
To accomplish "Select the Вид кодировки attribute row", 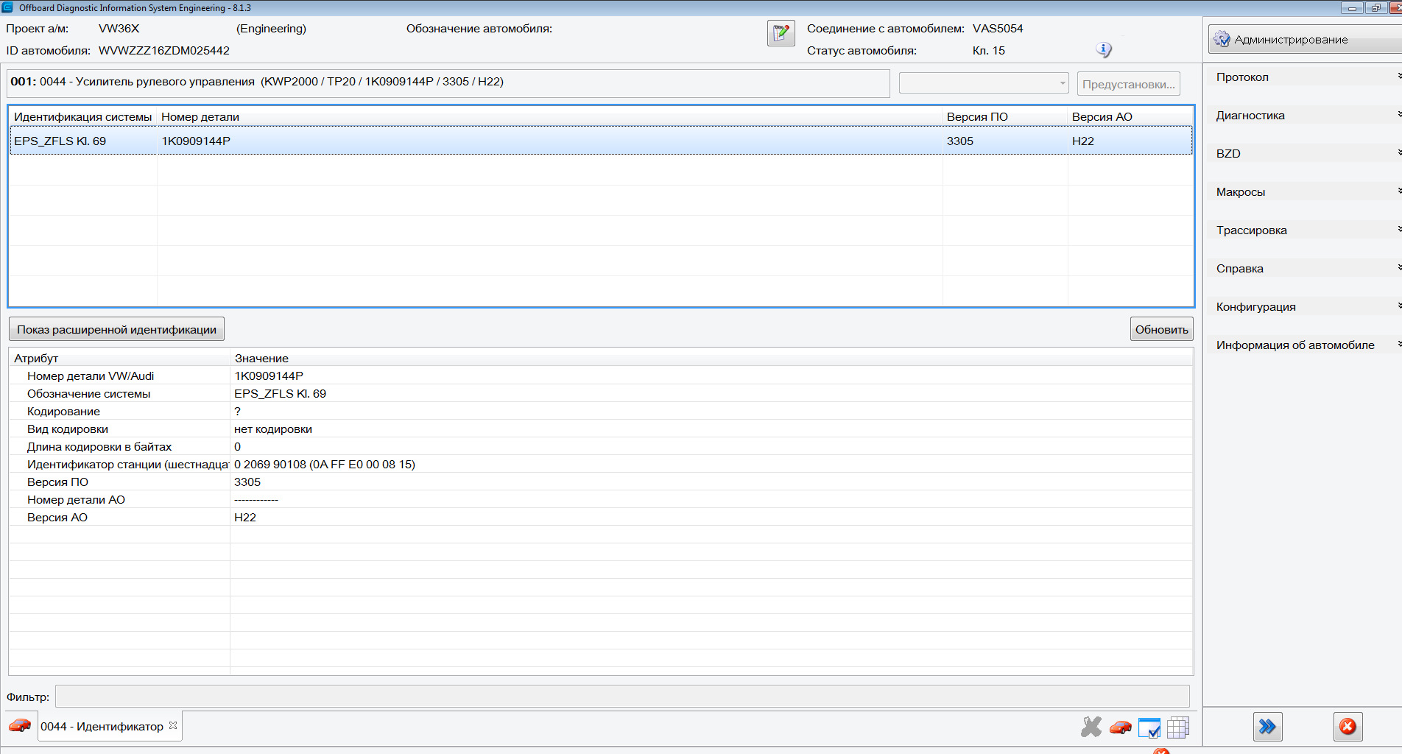I will point(601,429).
